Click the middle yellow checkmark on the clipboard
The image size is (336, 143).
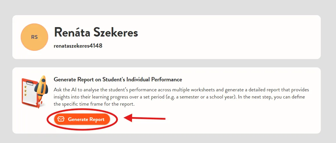point(26,91)
